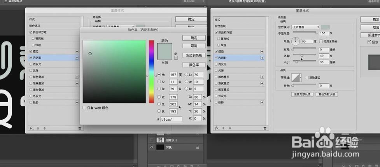This screenshot has height=167, width=380.
Task: Click 新的 color preview swatch
Action: point(165,47)
